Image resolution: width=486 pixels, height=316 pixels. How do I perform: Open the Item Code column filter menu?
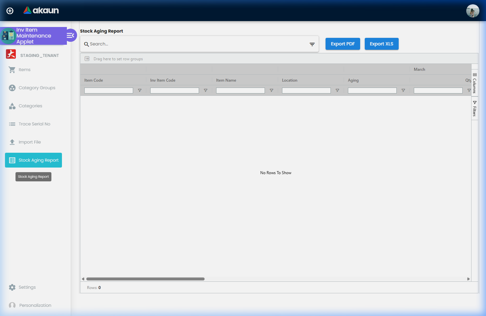(140, 91)
